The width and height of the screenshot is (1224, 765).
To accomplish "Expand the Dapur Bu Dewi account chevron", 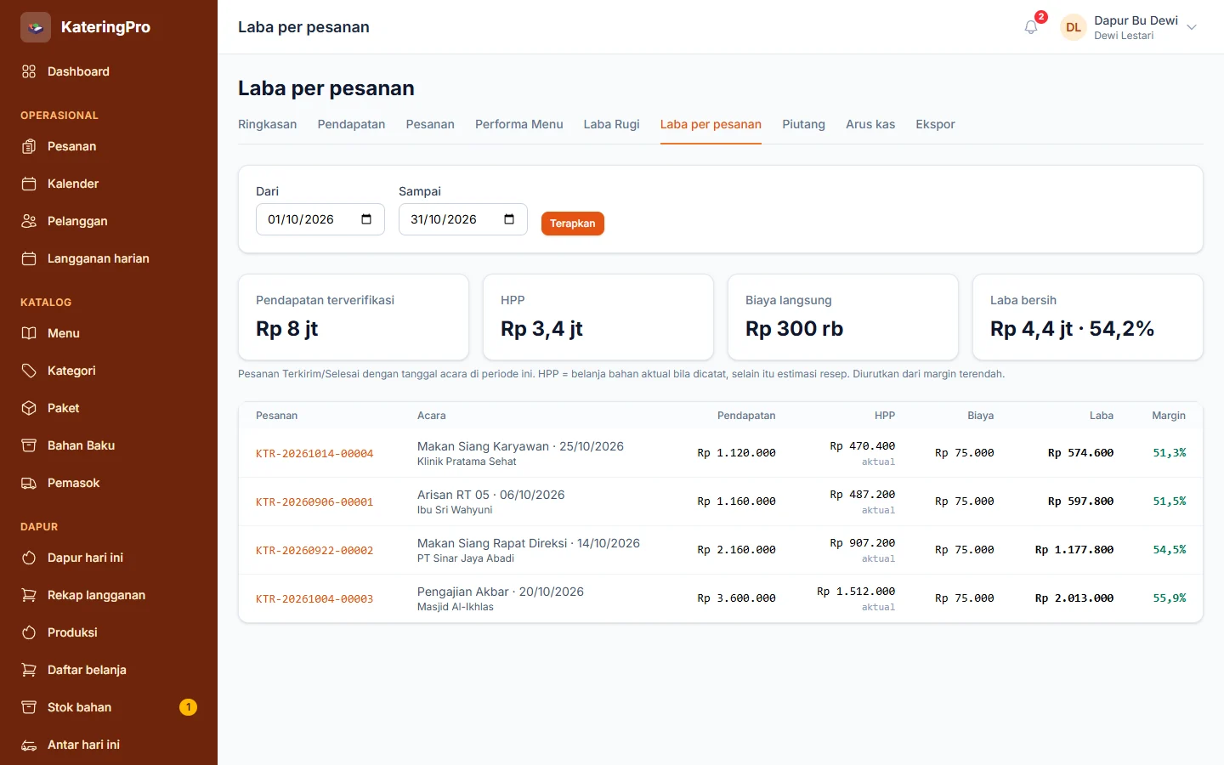I will click(x=1192, y=27).
